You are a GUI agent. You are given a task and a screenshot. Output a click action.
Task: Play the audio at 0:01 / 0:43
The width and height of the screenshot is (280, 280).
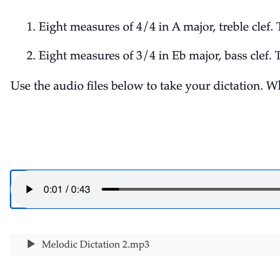click(x=30, y=189)
